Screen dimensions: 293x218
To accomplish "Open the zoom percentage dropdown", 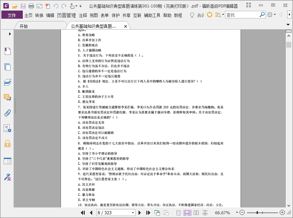I will tap(237, 213).
